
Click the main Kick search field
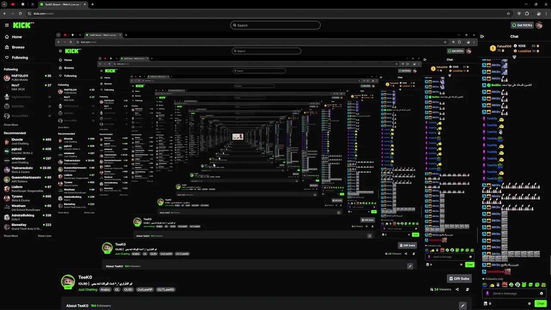pyautogui.click(x=275, y=25)
